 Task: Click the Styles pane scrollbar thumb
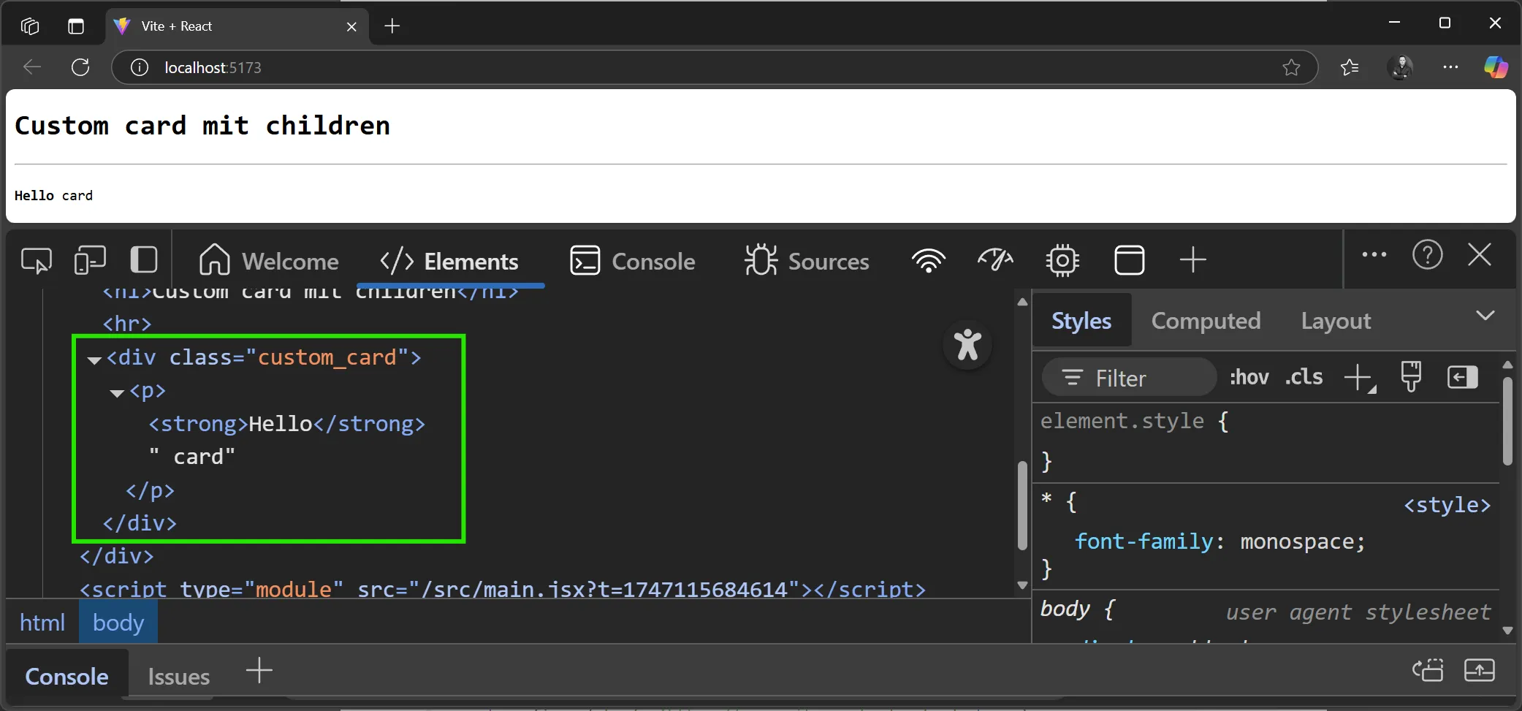(1507, 421)
